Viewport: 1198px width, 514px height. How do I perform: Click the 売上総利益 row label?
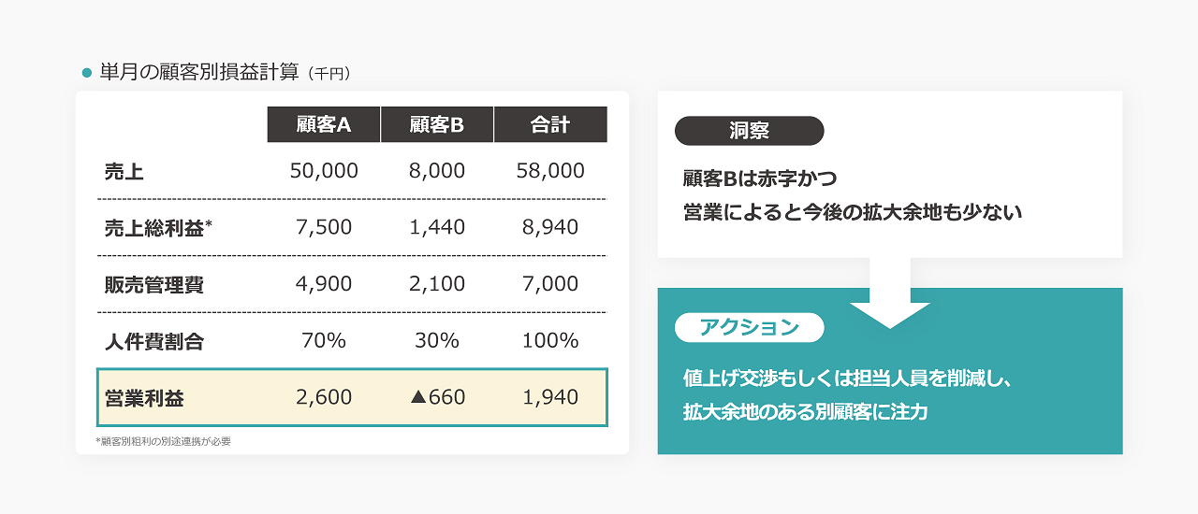159,228
